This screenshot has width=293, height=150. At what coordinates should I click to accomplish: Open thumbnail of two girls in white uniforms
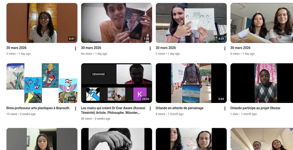262,23
